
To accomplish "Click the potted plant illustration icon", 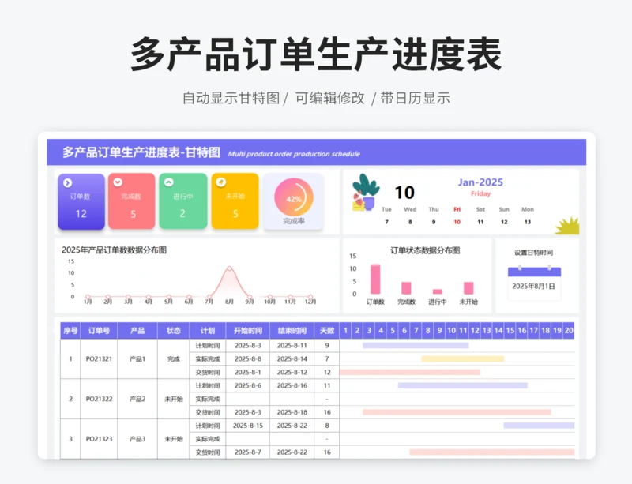I will point(365,192).
